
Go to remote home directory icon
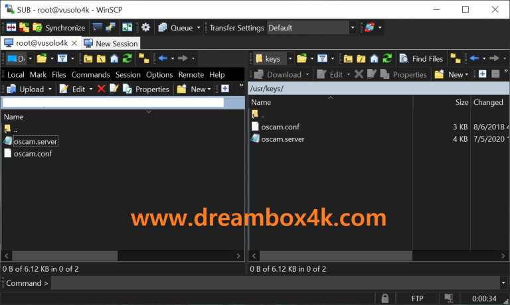pyautogui.click(x=375, y=58)
